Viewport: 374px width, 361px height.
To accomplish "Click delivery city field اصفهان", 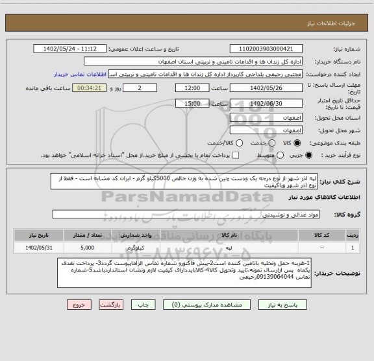I will (x=266, y=130).
